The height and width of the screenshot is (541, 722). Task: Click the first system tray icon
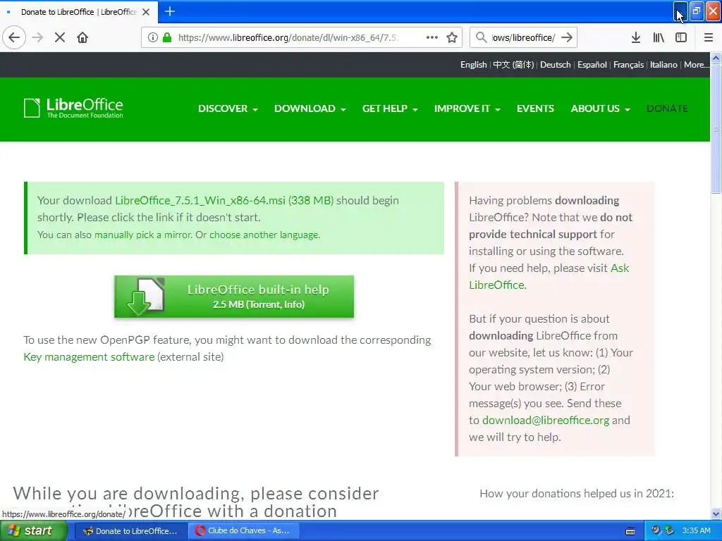pos(656,530)
